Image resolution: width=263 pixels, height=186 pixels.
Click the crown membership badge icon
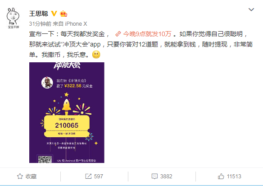(63, 14)
